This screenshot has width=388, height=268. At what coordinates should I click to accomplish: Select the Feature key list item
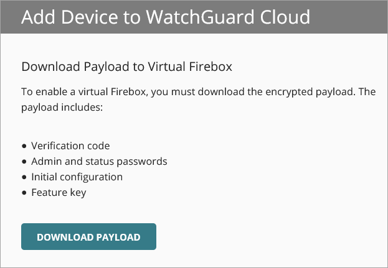[x=59, y=193]
